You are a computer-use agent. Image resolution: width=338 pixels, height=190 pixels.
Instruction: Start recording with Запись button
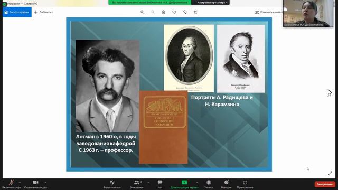tap(209, 184)
